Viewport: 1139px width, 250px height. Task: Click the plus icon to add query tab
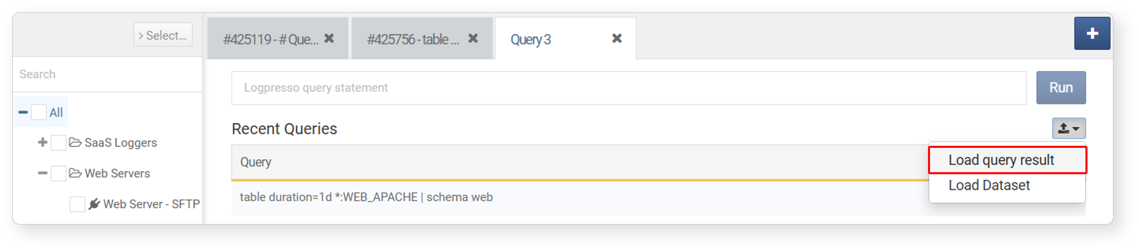(1092, 33)
